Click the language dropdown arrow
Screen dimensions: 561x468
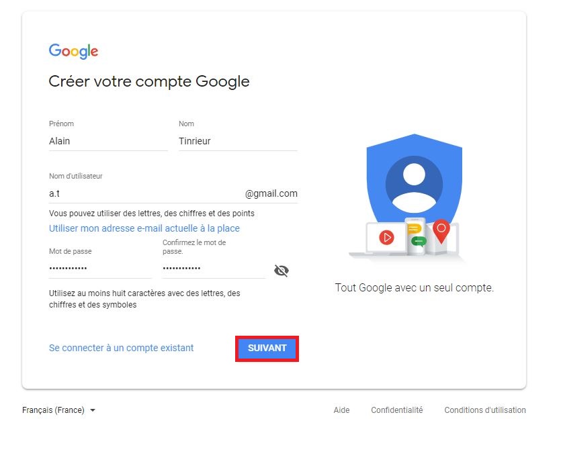[x=93, y=410]
